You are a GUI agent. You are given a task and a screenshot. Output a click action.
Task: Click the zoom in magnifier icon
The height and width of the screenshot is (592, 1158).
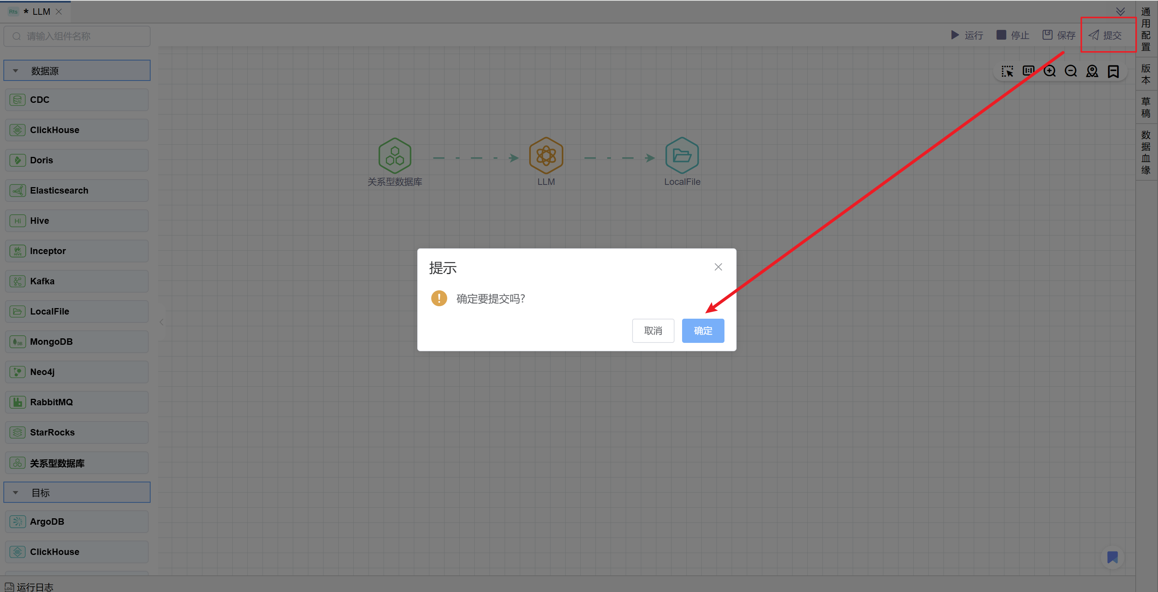coord(1050,71)
